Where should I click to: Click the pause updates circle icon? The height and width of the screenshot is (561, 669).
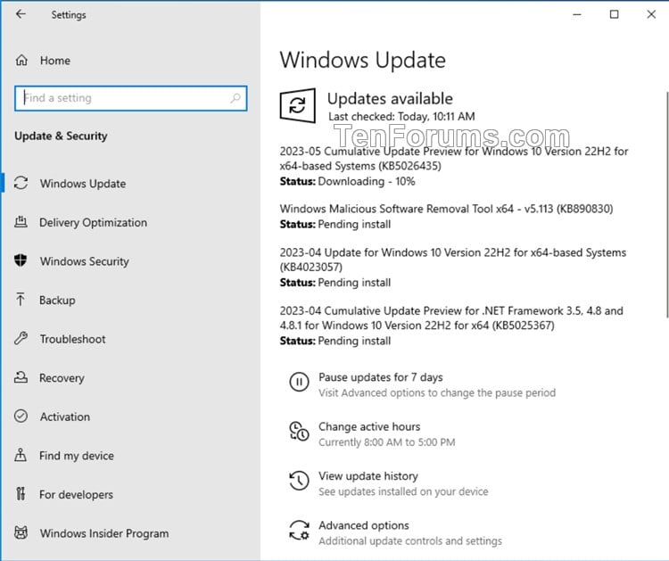[x=299, y=382]
